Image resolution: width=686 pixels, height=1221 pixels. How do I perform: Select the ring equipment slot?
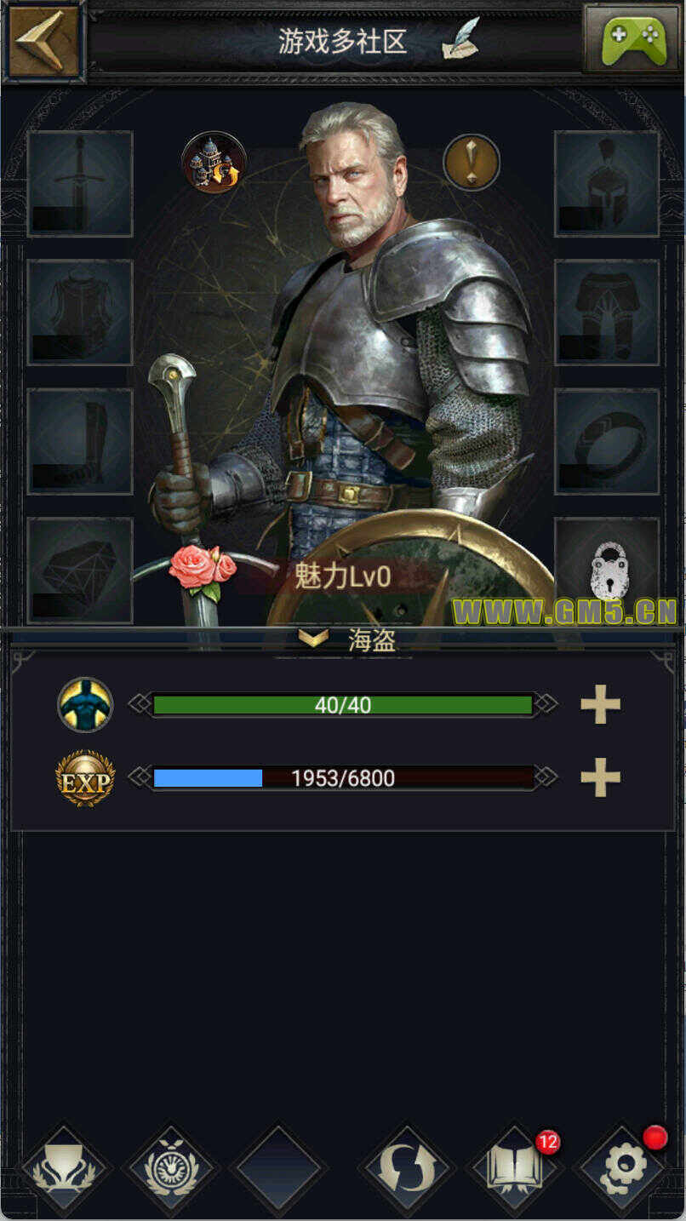click(607, 441)
